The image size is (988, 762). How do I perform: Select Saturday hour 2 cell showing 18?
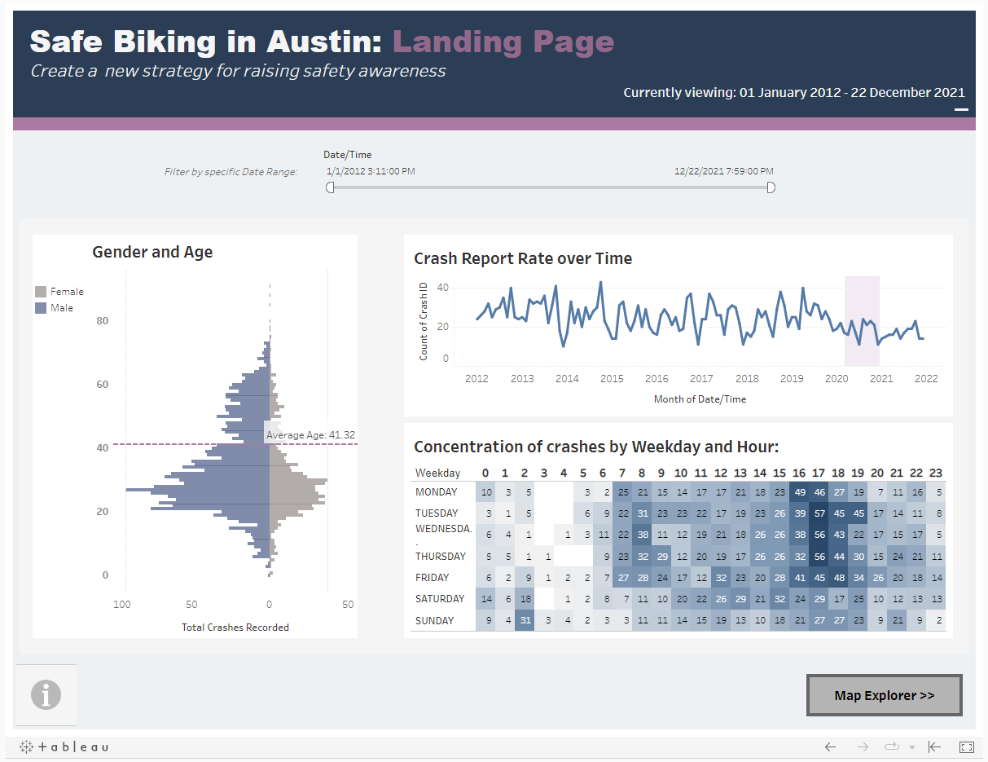[525, 599]
